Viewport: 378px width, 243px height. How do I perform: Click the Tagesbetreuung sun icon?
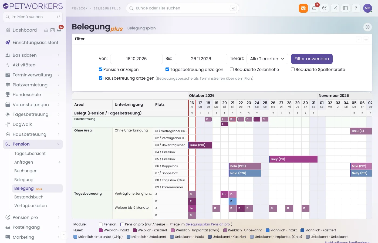tap(8, 114)
